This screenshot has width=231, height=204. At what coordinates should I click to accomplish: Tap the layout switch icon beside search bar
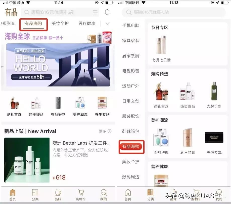pos(95,12)
